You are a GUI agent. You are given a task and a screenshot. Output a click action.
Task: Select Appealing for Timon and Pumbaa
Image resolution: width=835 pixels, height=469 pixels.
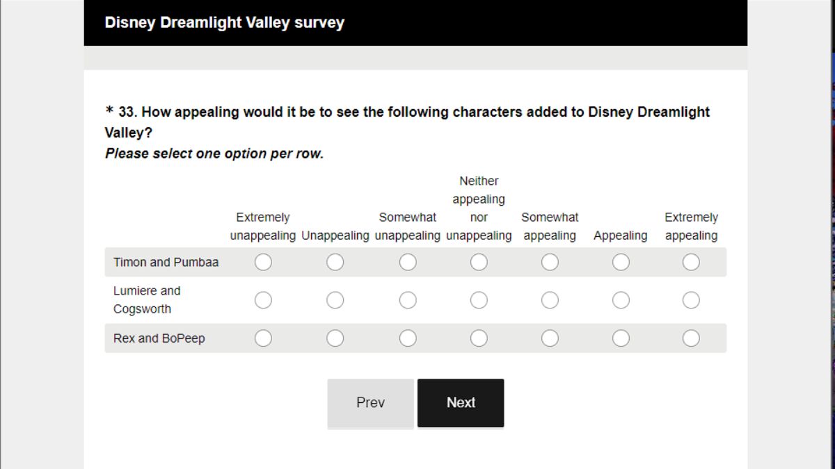click(x=621, y=262)
